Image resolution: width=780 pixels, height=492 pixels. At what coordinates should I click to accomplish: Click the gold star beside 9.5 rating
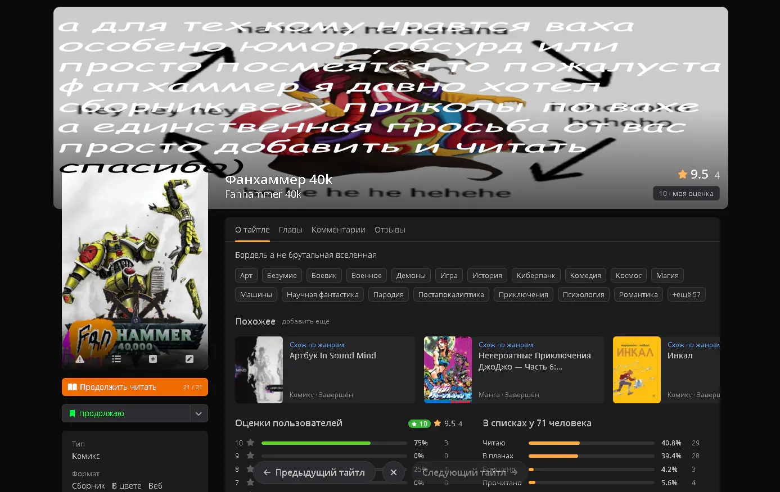coord(683,175)
